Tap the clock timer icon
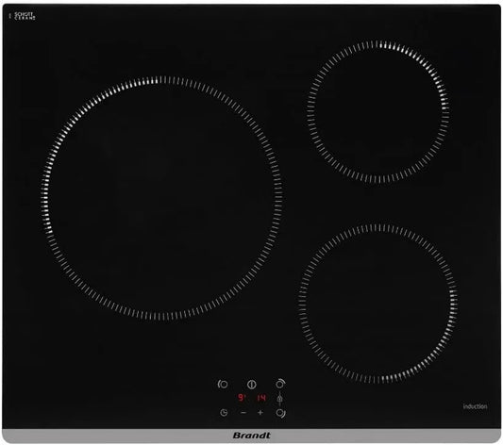This screenshot has width=503, height=445. 224,412
